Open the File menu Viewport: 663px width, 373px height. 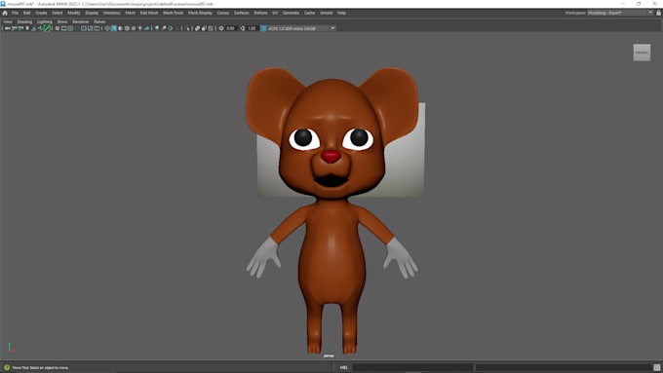pos(16,13)
